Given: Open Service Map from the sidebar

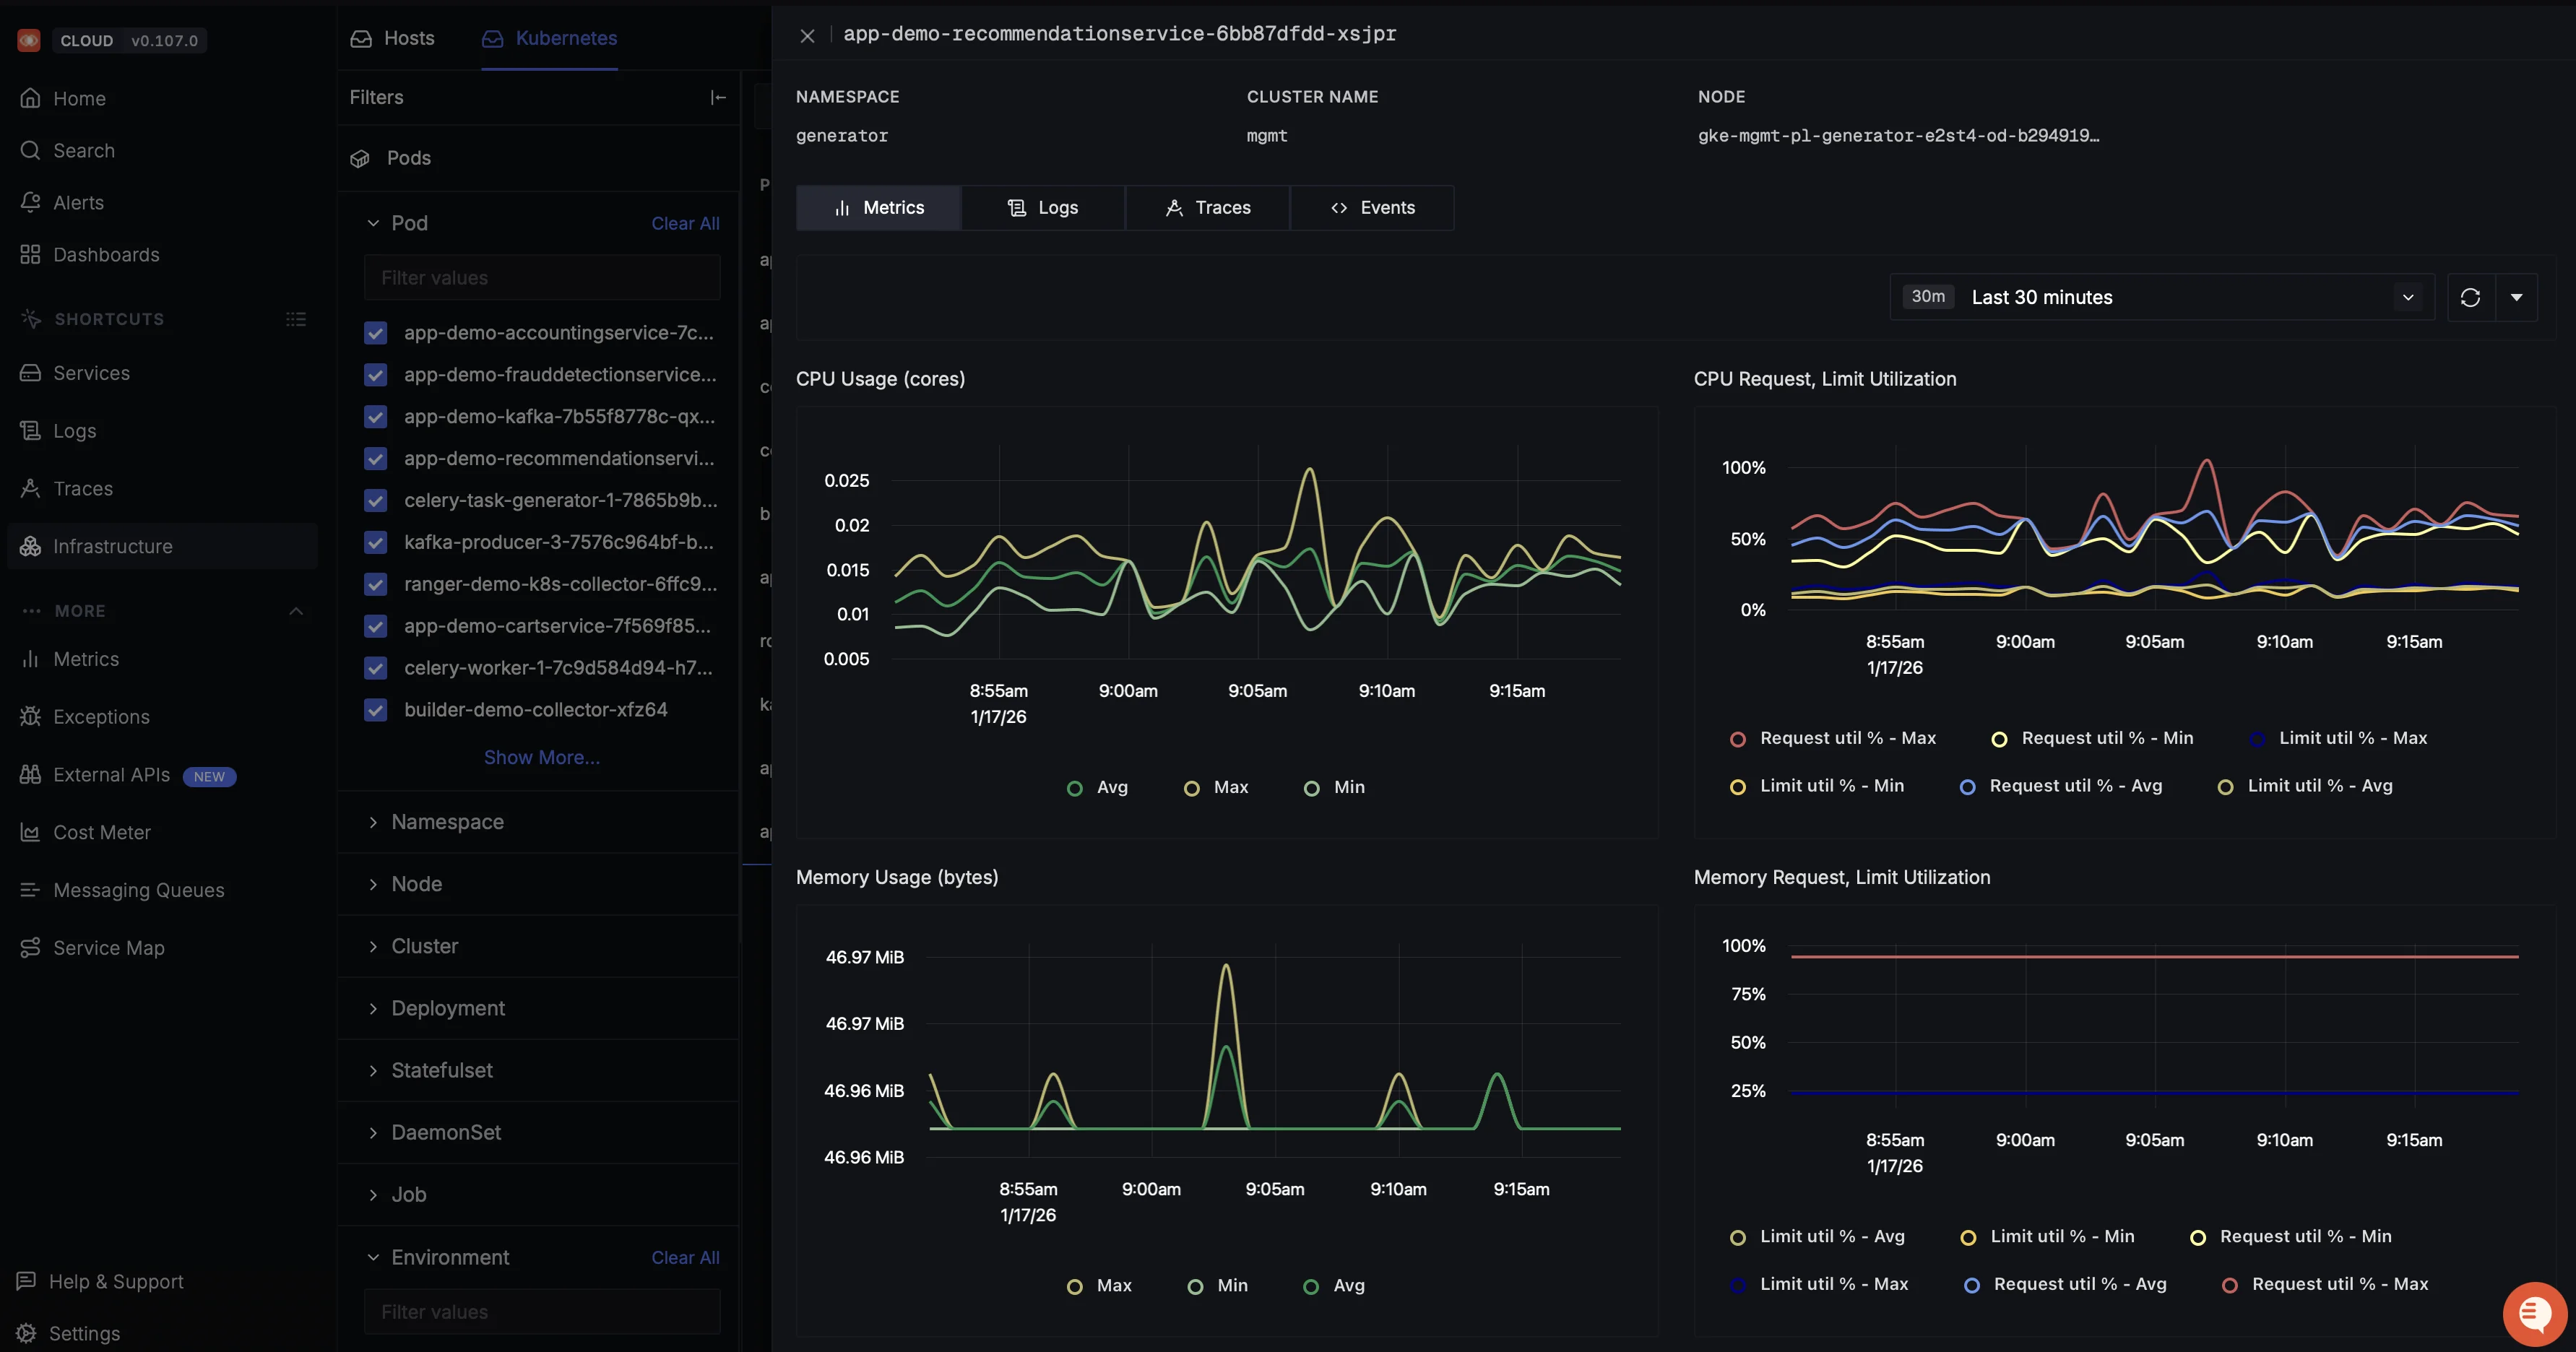Looking at the screenshot, I should pyautogui.click(x=108, y=948).
